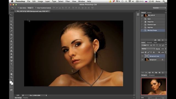Create new document from current history state
The image size is (176, 99).
pyautogui.click(x=155, y=40)
